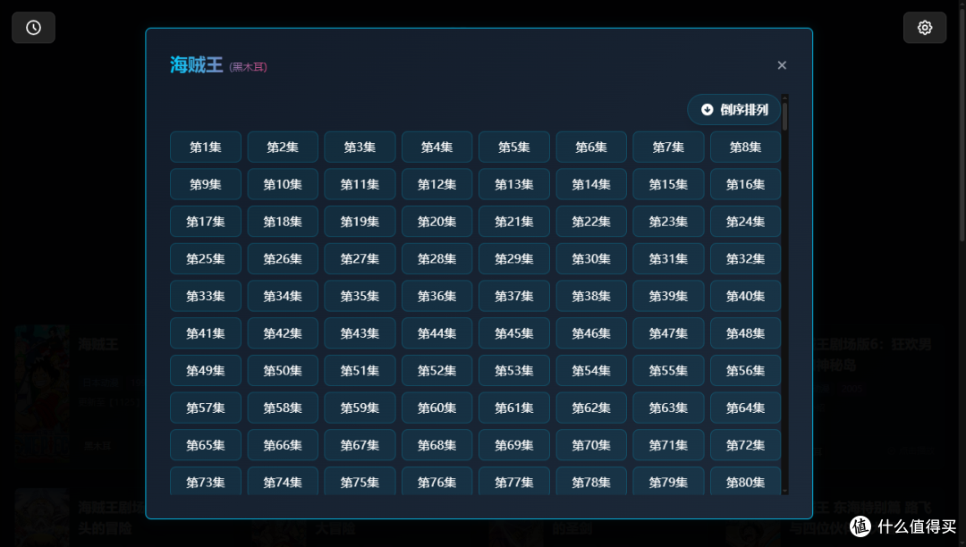Select episode 第10集
Image resolution: width=966 pixels, height=547 pixels.
pyautogui.click(x=283, y=184)
